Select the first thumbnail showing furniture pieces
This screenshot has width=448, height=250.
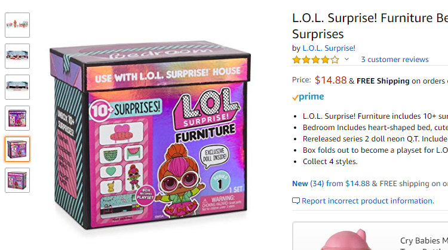[x=17, y=25]
